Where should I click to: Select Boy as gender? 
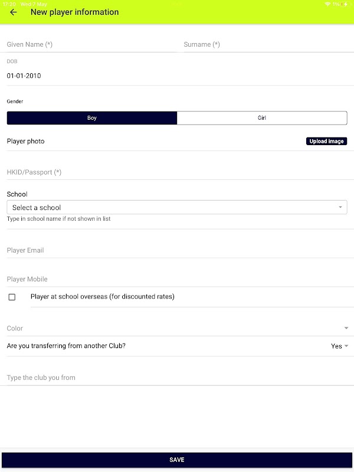point(92,118)
